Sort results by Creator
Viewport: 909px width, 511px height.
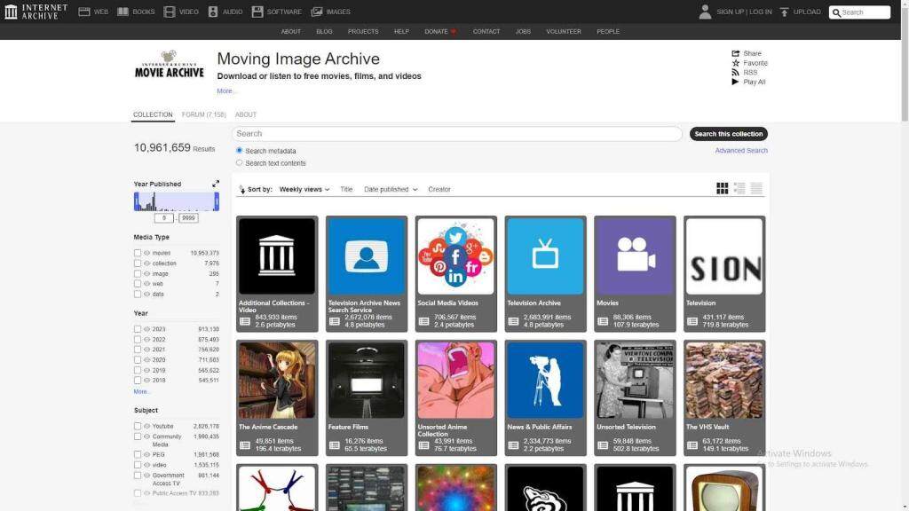pyautogui.click(x=439, y=190)
